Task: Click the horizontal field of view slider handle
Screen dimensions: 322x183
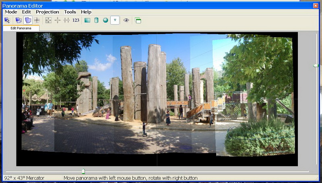Action: tap(83, 171)
